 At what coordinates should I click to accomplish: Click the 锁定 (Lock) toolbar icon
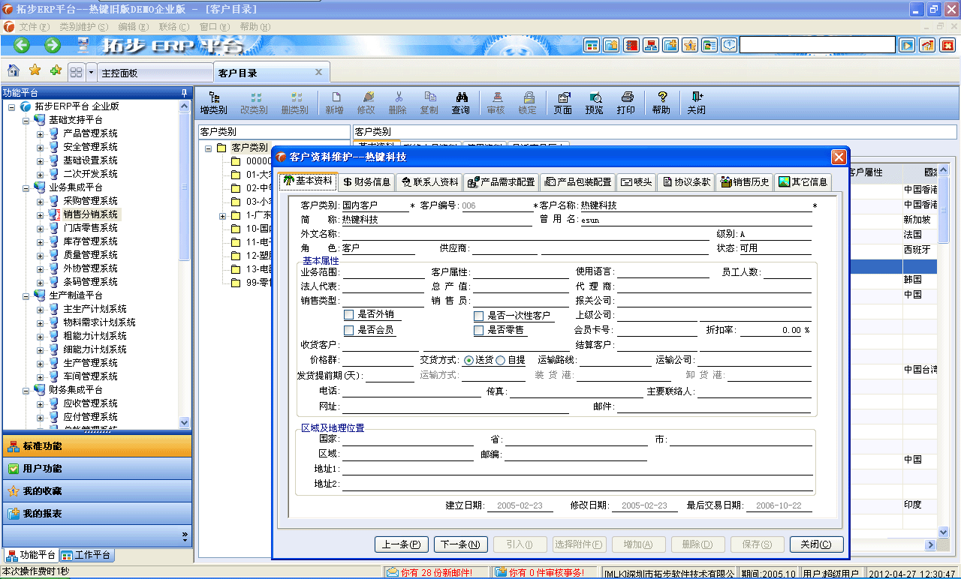coord(529,102)
